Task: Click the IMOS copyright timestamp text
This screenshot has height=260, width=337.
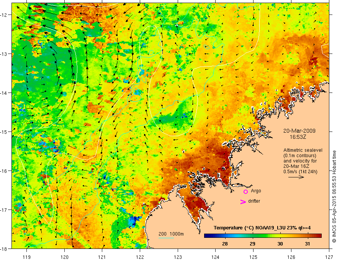Action: pyautogui.click(x=334, y=196)
